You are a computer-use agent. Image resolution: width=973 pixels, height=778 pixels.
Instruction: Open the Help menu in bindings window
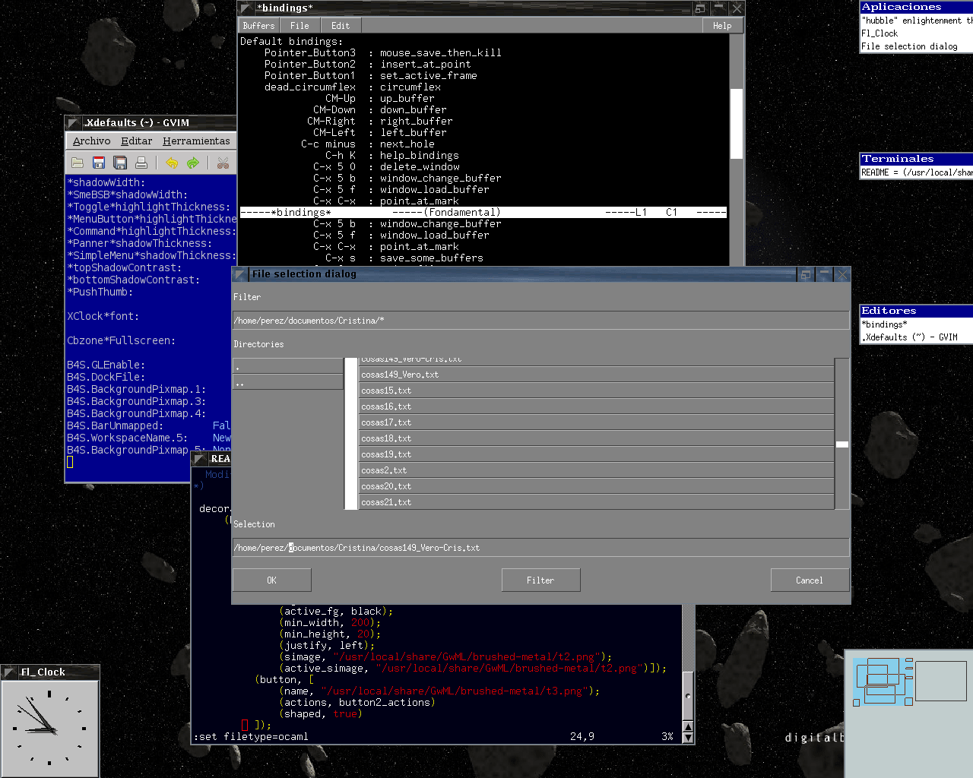tap(722, 26)
